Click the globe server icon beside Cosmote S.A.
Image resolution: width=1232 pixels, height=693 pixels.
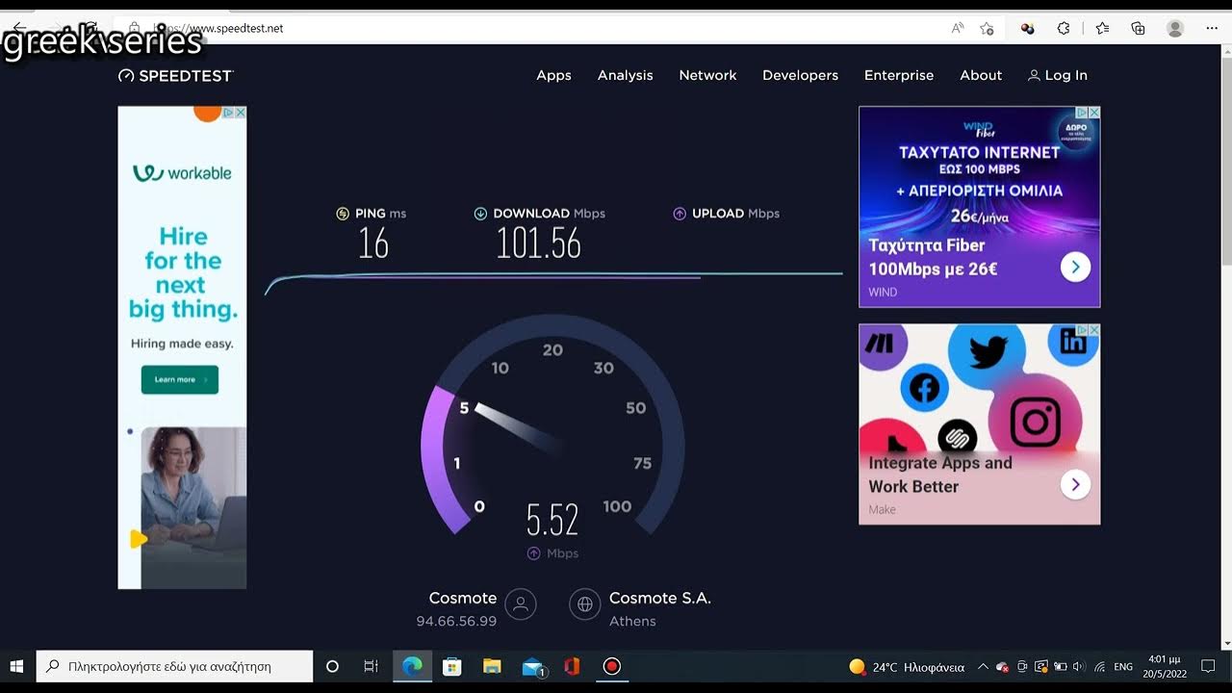[584, 604]
